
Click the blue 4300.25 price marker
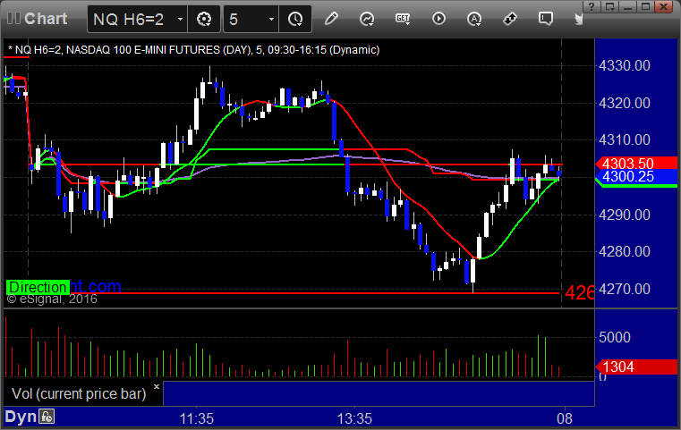pyautogui.click(x=636, y=177)
